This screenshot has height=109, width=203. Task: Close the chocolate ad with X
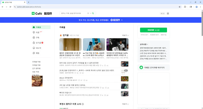click(x=42, y=85)
